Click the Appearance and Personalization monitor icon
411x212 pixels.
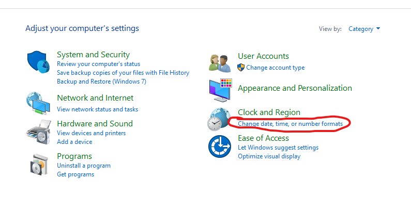click(x=220, y=90)
